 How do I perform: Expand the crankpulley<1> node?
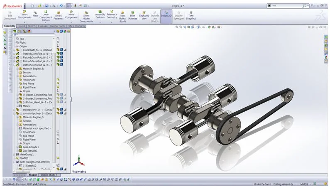click(x=14, y=110)
